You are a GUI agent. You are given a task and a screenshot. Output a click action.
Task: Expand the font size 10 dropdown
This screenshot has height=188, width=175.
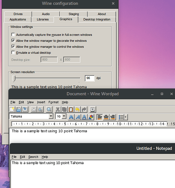coord(64,116)
